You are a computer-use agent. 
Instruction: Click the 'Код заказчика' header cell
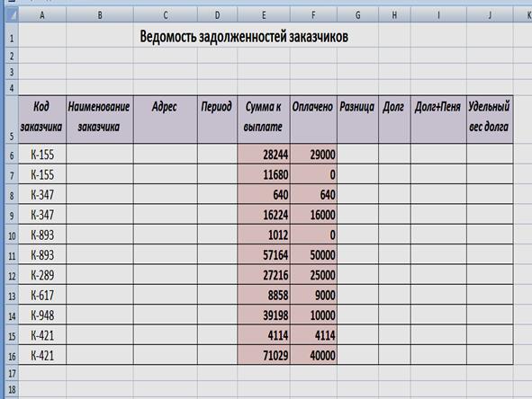pyautogui.click(x=42, y=120)
